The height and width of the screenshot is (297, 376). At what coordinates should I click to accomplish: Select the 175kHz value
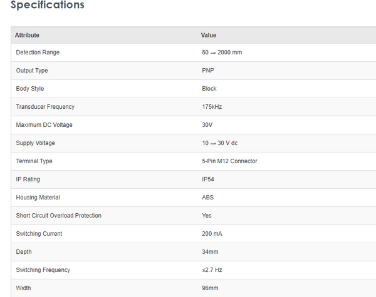coord(212,107)
